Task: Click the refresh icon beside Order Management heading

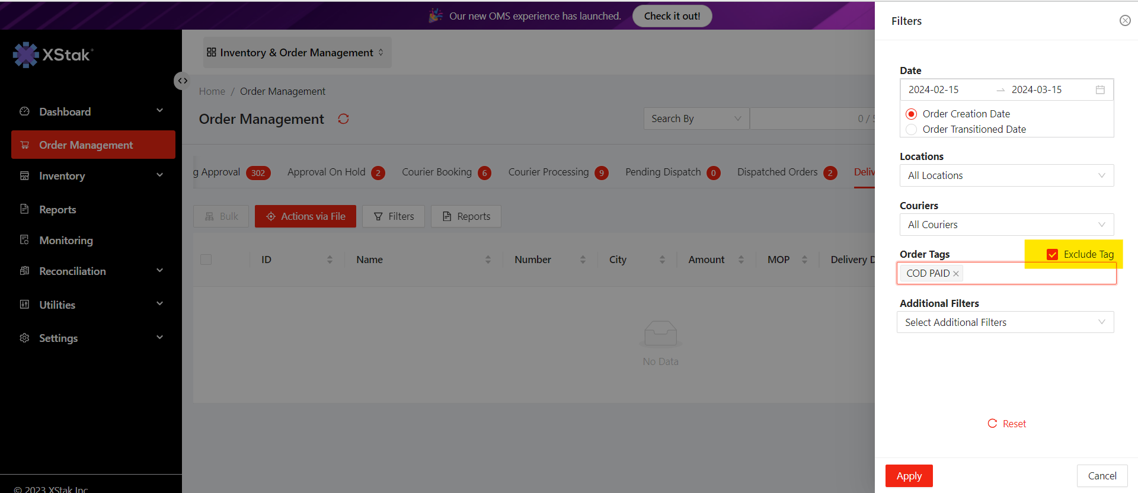Action: click(343, 119)
